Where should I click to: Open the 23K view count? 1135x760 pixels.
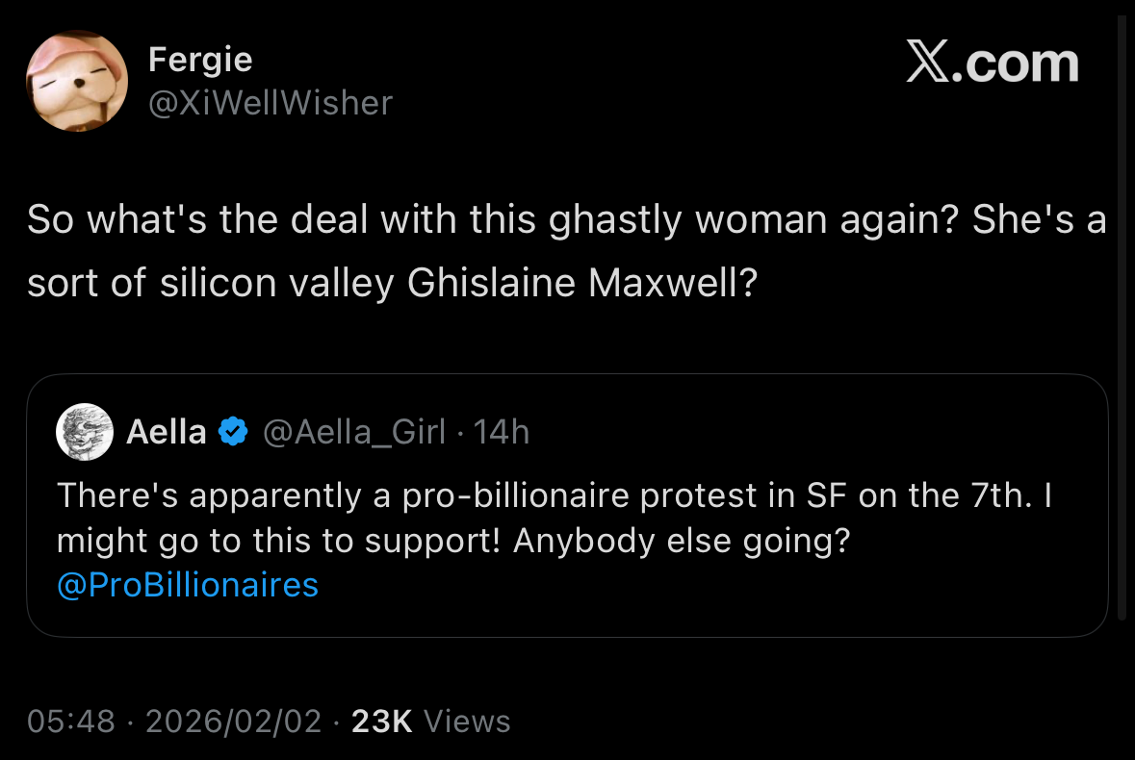382,721
